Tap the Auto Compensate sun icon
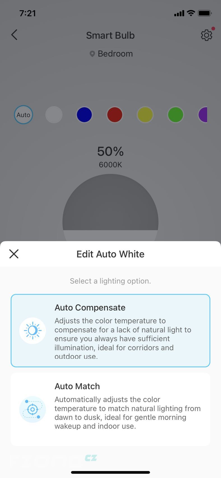The width and height of the screenshot is (221, 478). 32,331
